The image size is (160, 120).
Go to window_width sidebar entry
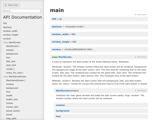pyautogui.click(x=10, y=31)
